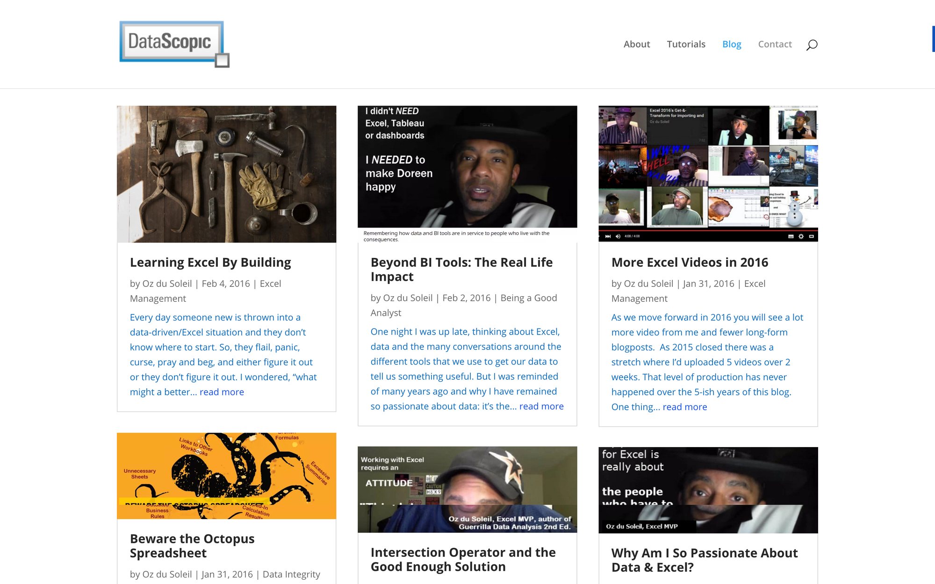
Task: Open 'Beyond BI Tools: The Real Life Impact'
Action: click(461, 269)
